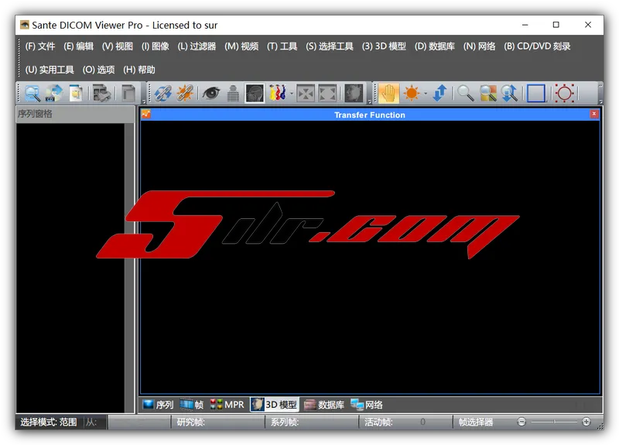Select the magnifier over image region tool
Screen dimensions: 619x445
pos(488,93)
